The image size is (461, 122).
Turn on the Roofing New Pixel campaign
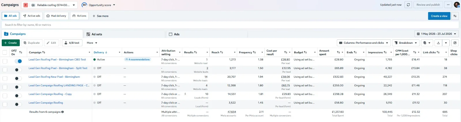click(18, 78)
